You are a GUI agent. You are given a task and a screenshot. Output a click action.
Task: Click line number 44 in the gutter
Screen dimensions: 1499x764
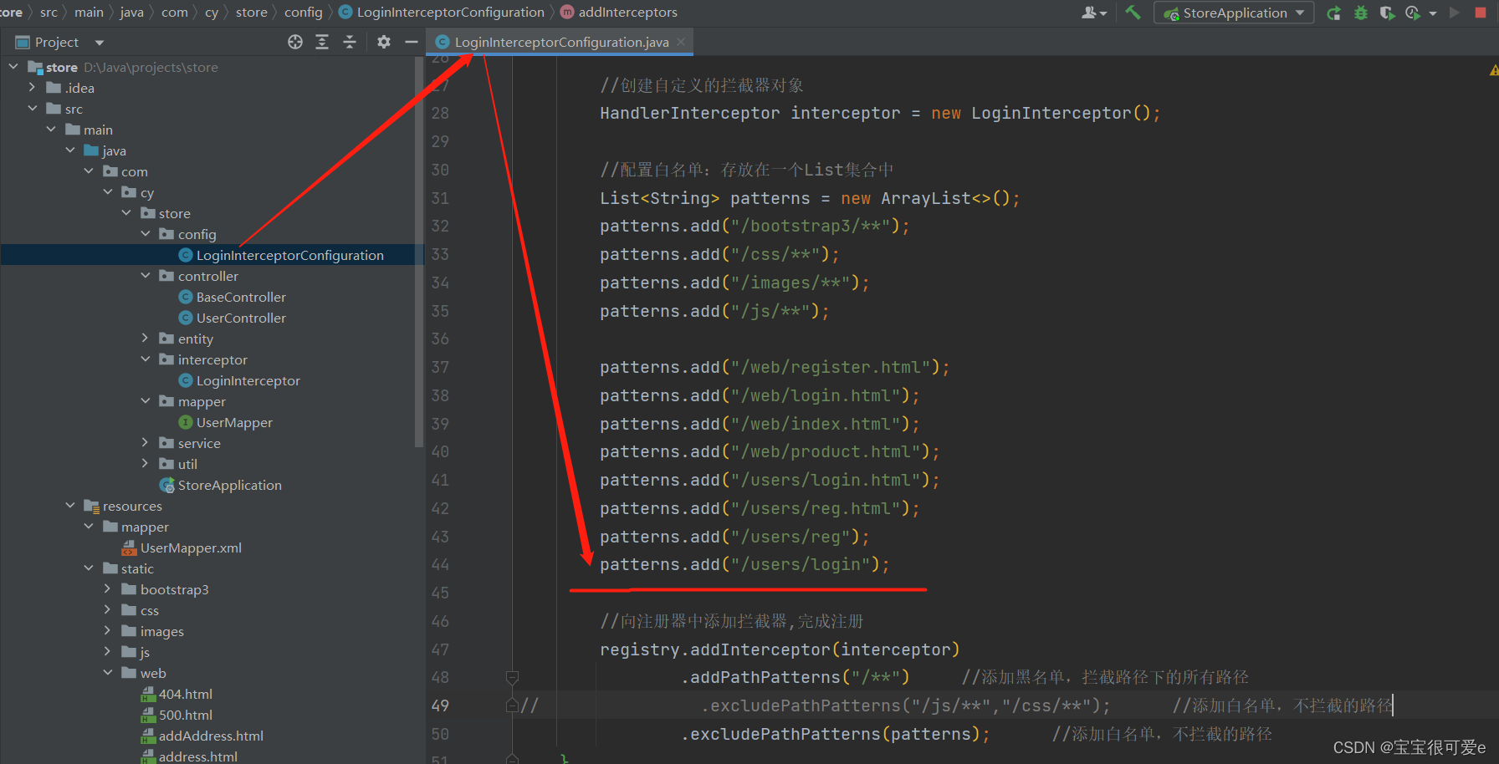tap(440, 565)
